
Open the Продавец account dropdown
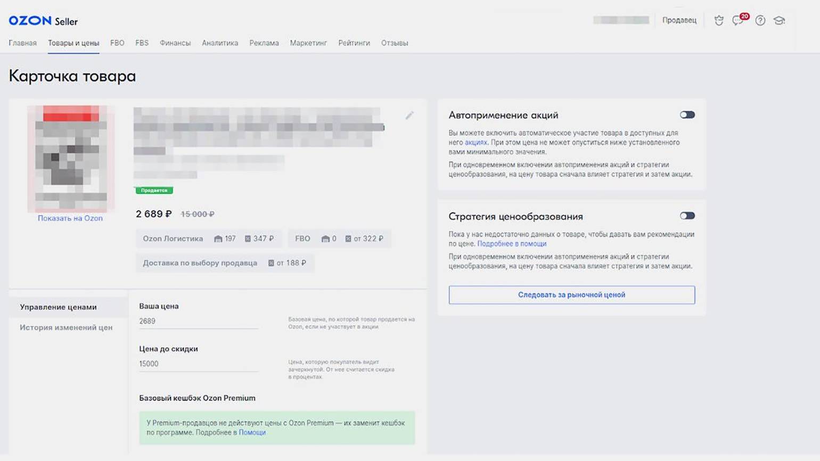pyautogui.click(x=679, y=20)
